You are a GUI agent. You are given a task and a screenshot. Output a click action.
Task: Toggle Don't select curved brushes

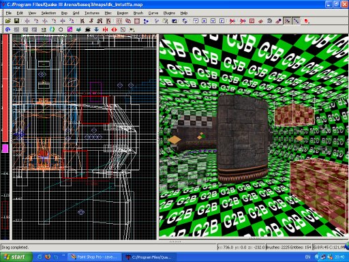(232, 21)
